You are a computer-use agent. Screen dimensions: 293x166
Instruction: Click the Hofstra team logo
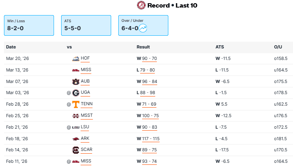[x=75, y=59]
